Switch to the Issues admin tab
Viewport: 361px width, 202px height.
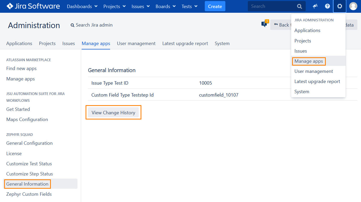point(69,43)
